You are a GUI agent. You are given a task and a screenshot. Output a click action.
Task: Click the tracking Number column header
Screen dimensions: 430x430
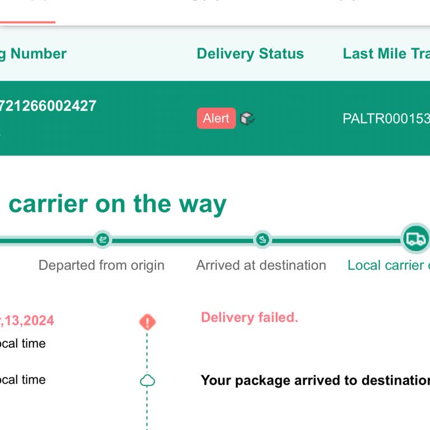(x=34, y=54)
